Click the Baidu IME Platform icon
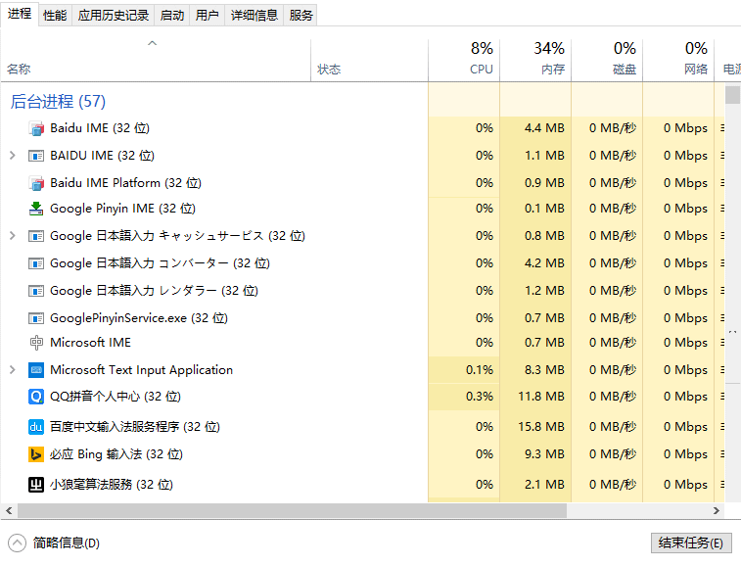 36,183
